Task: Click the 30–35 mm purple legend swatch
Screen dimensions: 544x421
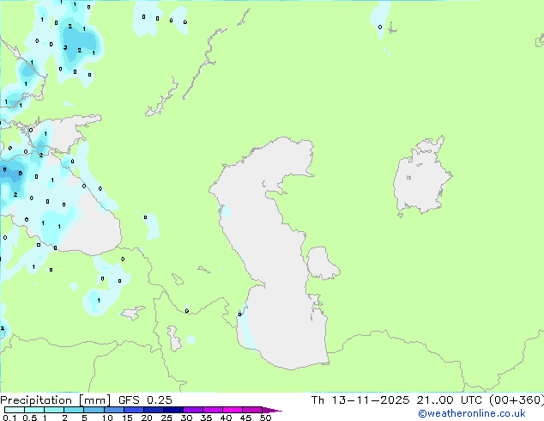Action: click(x=192, y=410)
